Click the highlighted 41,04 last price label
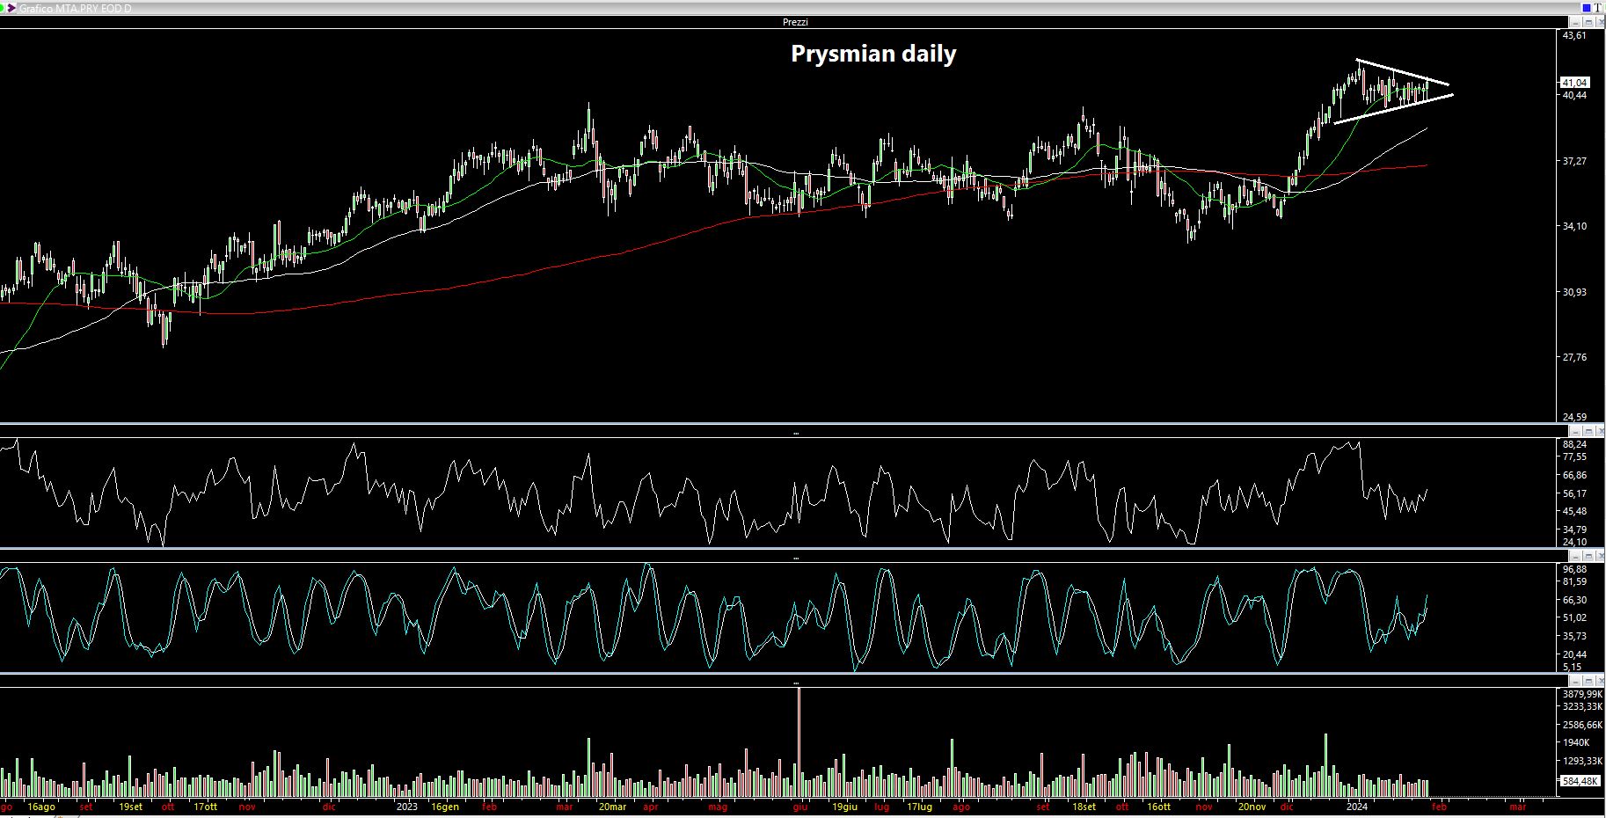The image size is (1606, 818). pyautogui.click(x=1574, y=83)
